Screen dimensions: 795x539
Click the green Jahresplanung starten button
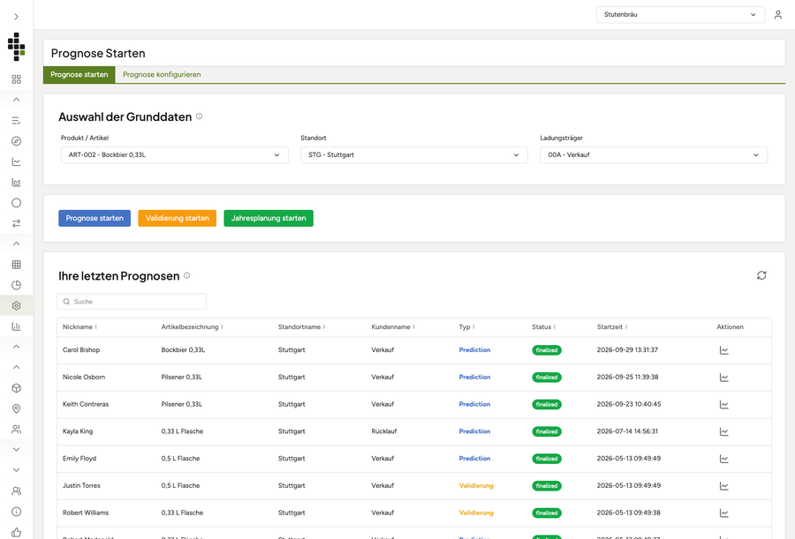(x=269, y=219)
